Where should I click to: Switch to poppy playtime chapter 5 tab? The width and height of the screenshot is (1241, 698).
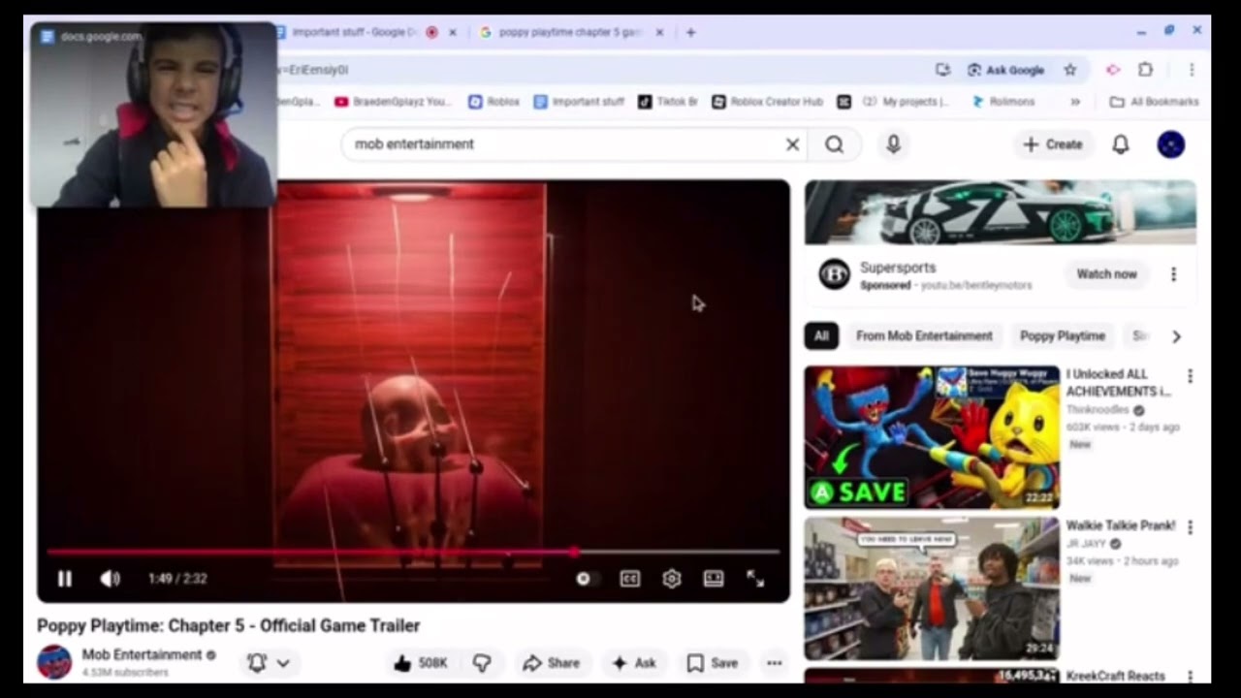[x=570, y=32]
